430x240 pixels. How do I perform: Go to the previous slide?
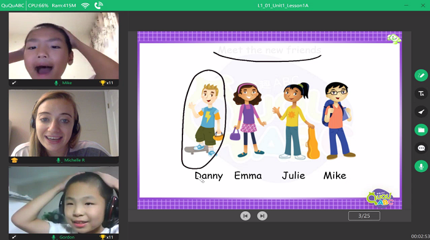coord(246,216)
